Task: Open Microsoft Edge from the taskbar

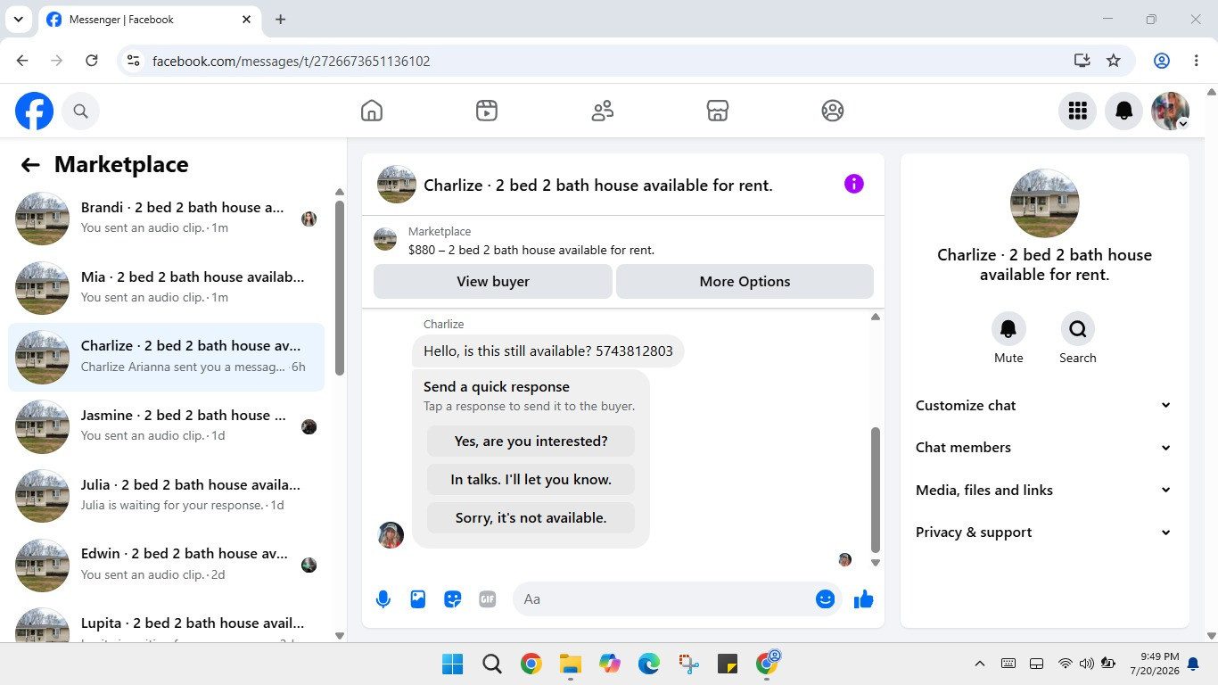Action: coord(649,664)
